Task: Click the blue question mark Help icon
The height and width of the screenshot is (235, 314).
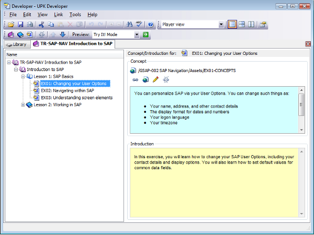Action: pos(151,25)
